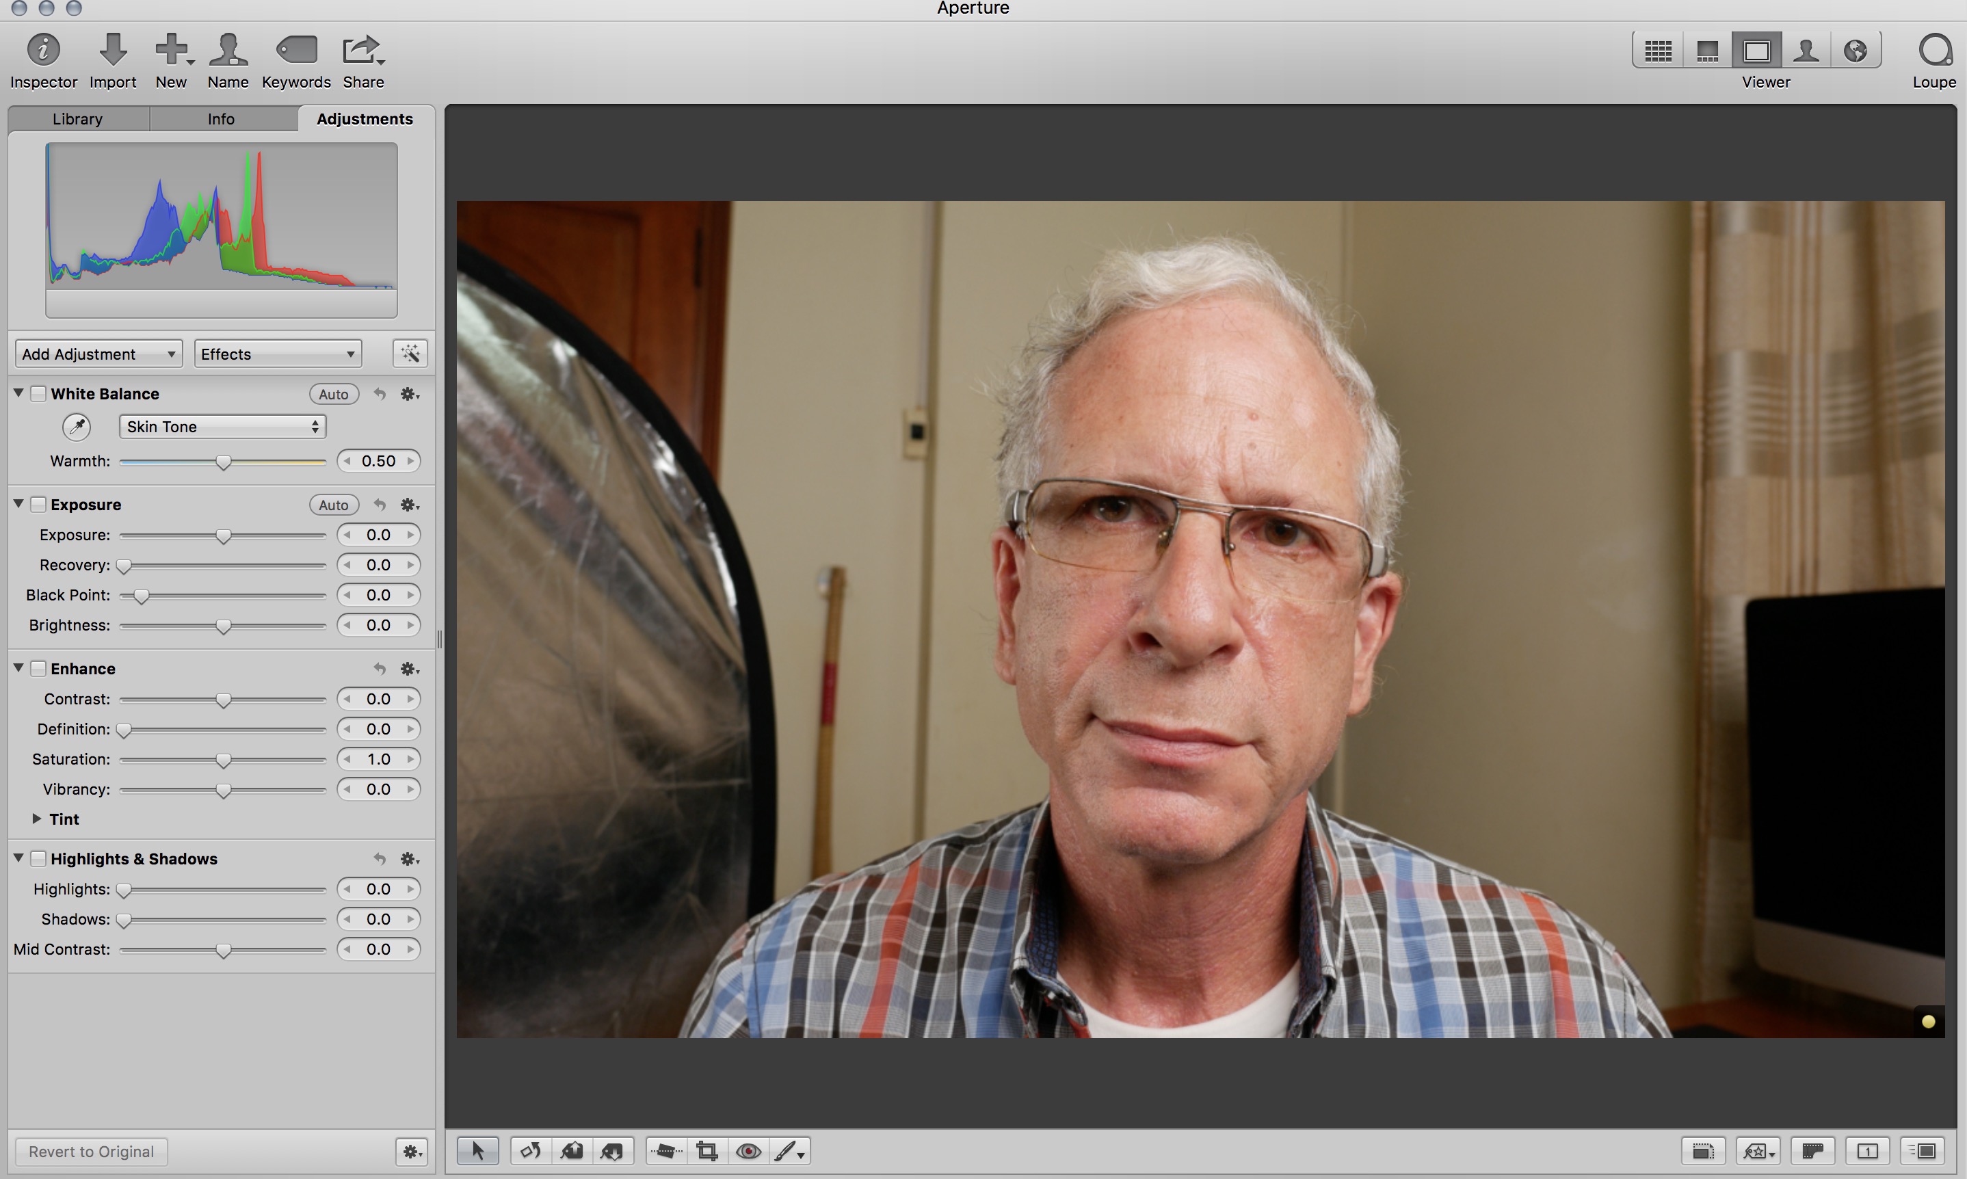The height and width of the screenshot is (1179, 1967).
Task: Open the Places globe view
Action: [1855, 51]
